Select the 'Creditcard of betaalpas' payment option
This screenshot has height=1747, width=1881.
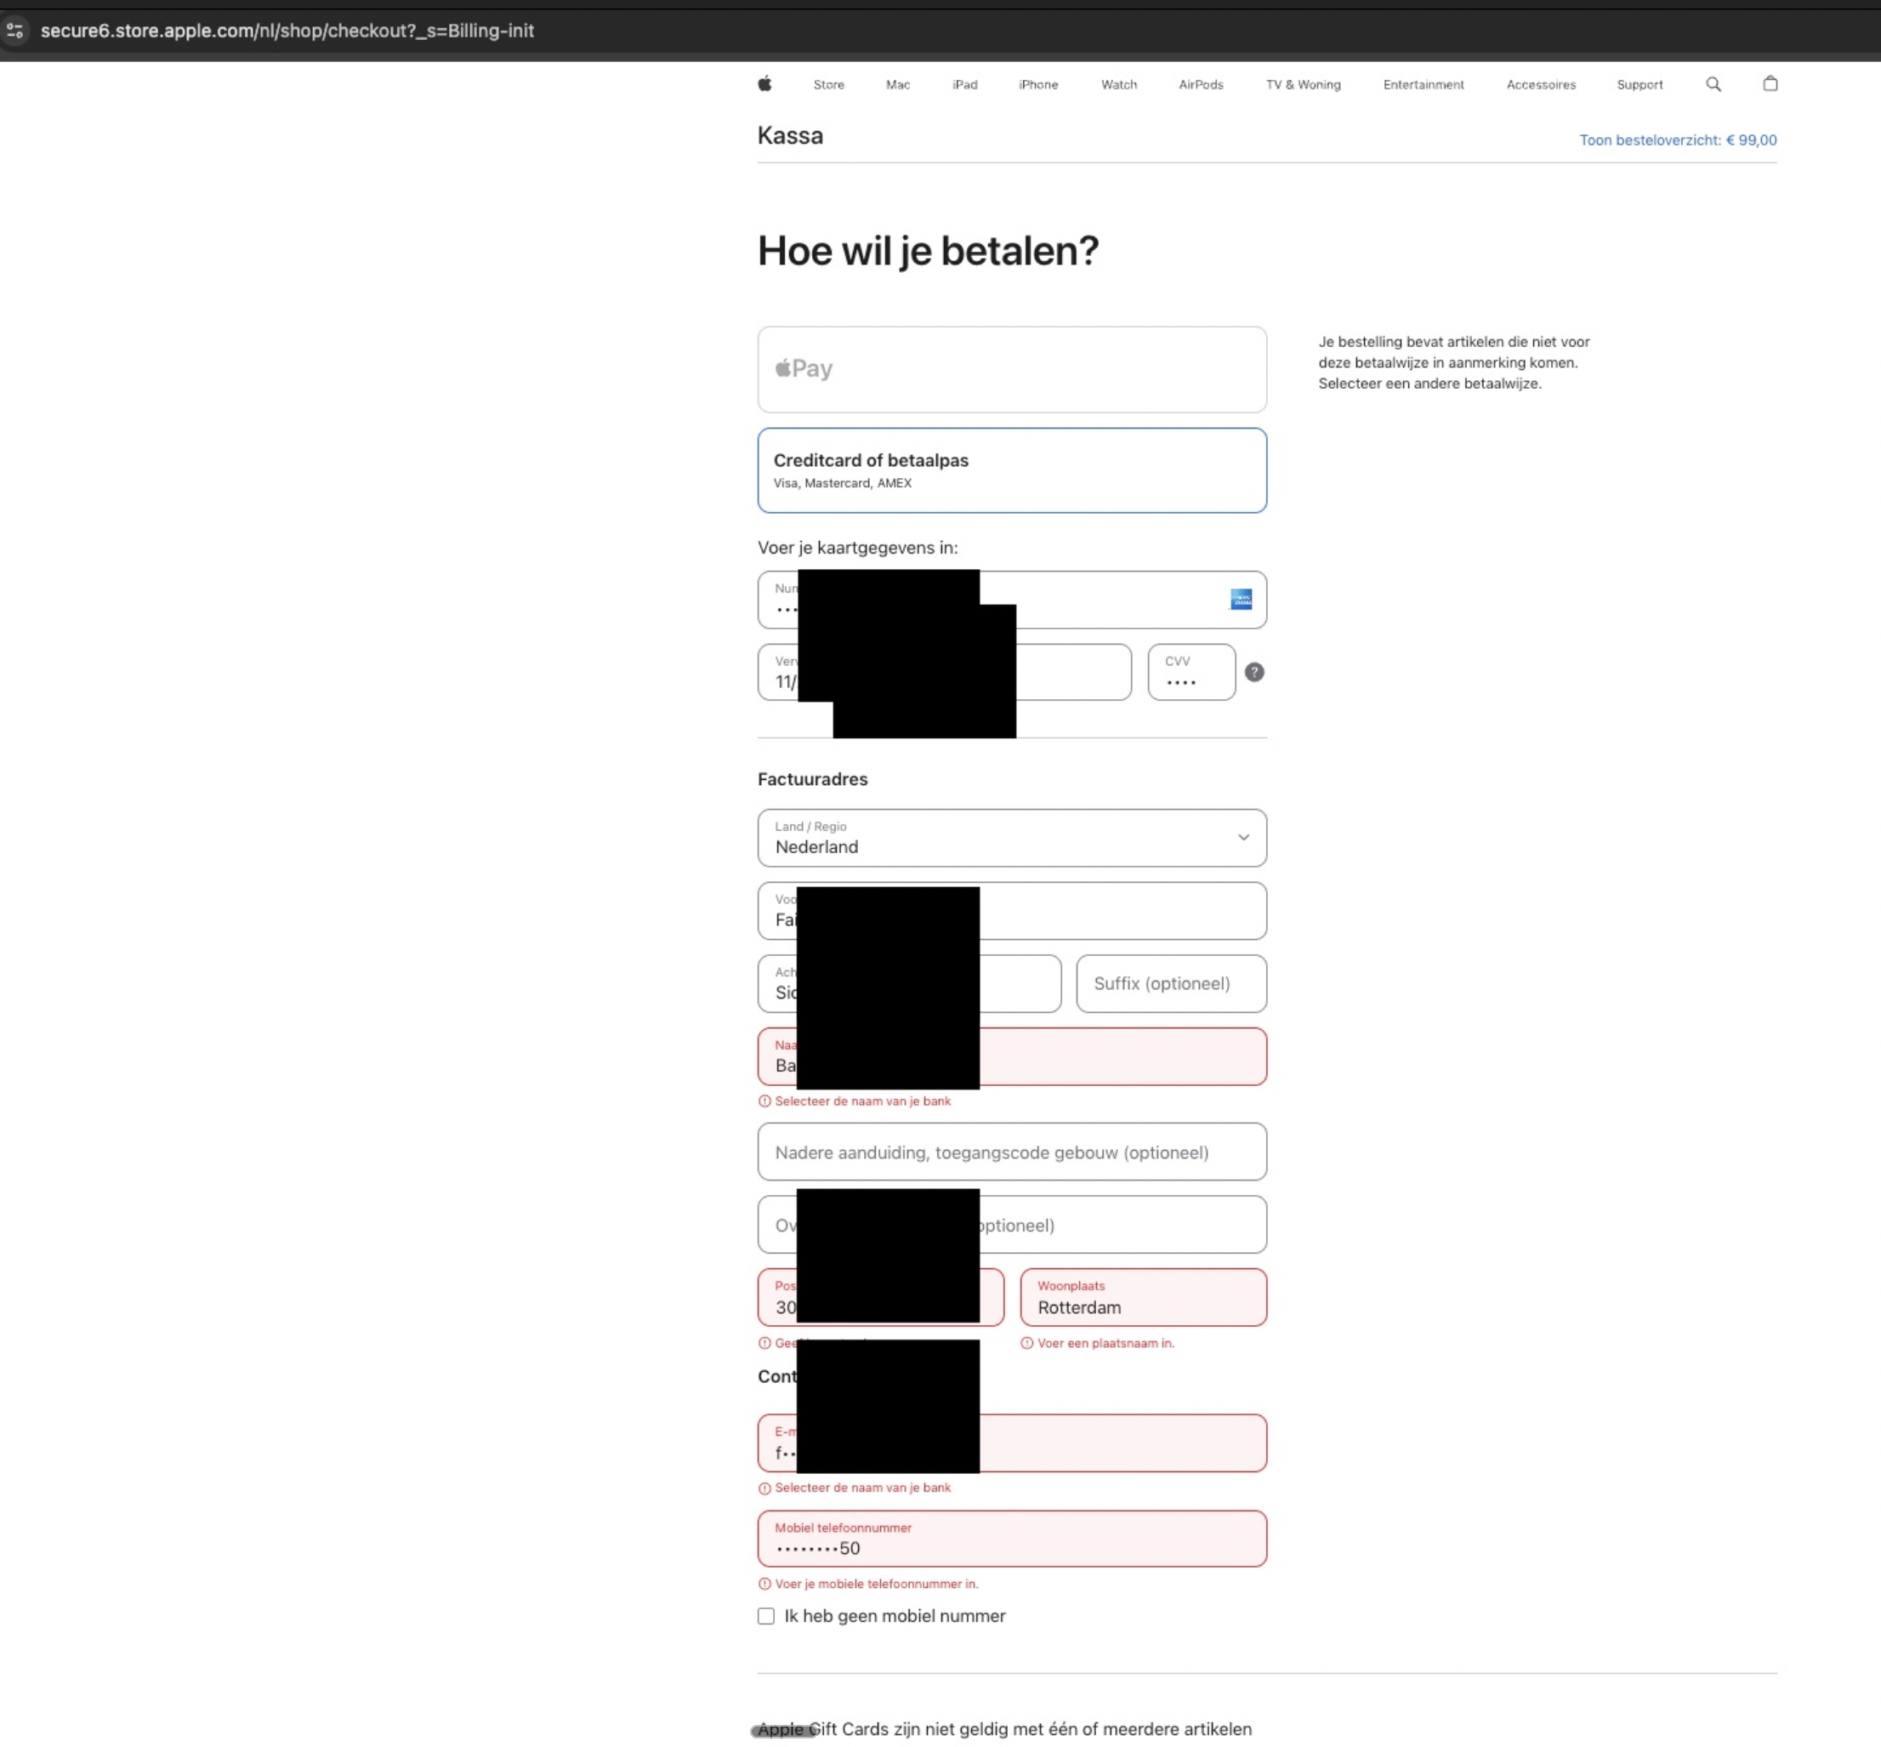(1011, 469)
